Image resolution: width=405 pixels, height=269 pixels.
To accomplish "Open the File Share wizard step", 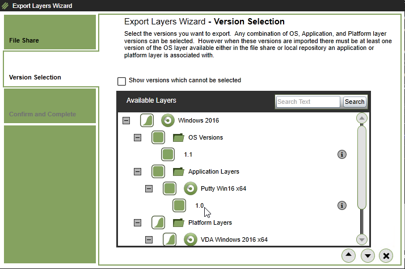I will tap(50, 32).
